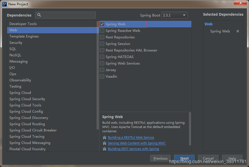This screenshot has height=167, width=249.
Task: Open Help for this dialog
Action: (232, 158)
